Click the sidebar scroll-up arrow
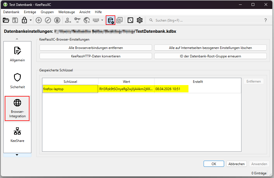 point(17,39)
